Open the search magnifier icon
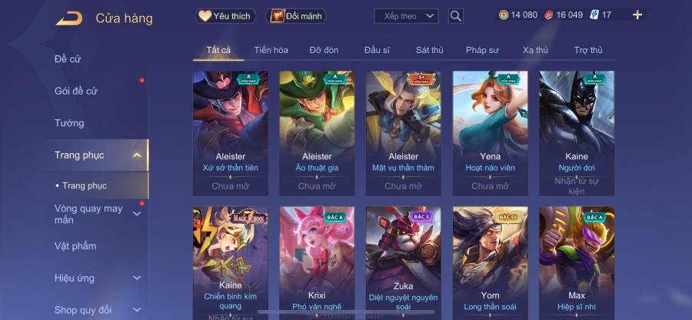This screenshot has height=320, width=692. pyautogui.click(x=455, y=16)
